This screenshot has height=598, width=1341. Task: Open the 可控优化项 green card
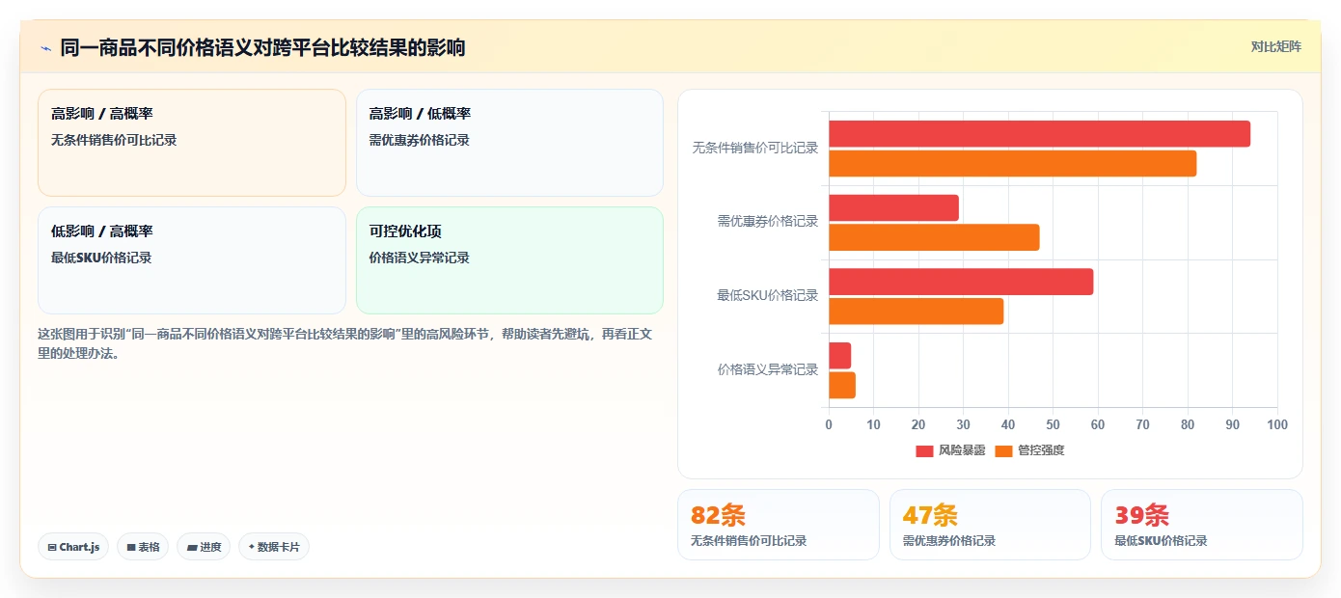[x=509, y=260]
